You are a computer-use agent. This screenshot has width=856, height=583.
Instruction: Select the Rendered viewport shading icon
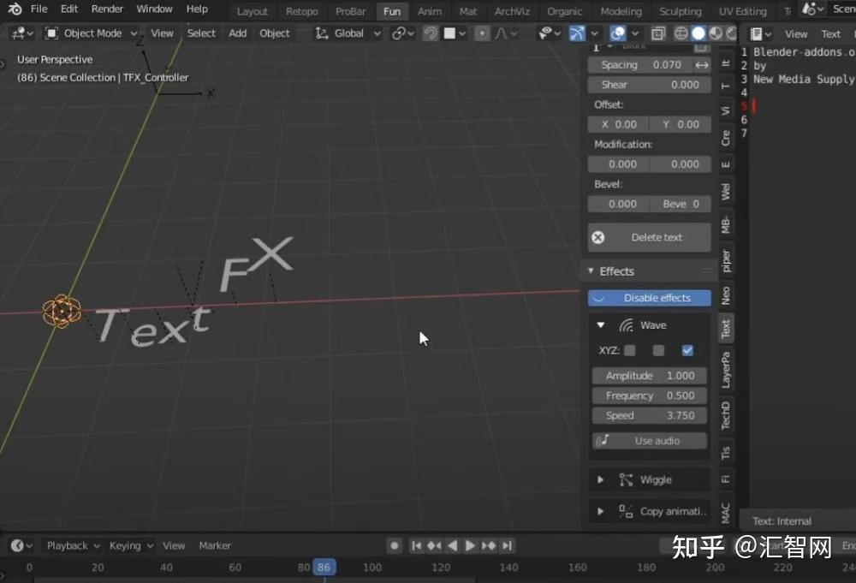(x=730, y=33)
